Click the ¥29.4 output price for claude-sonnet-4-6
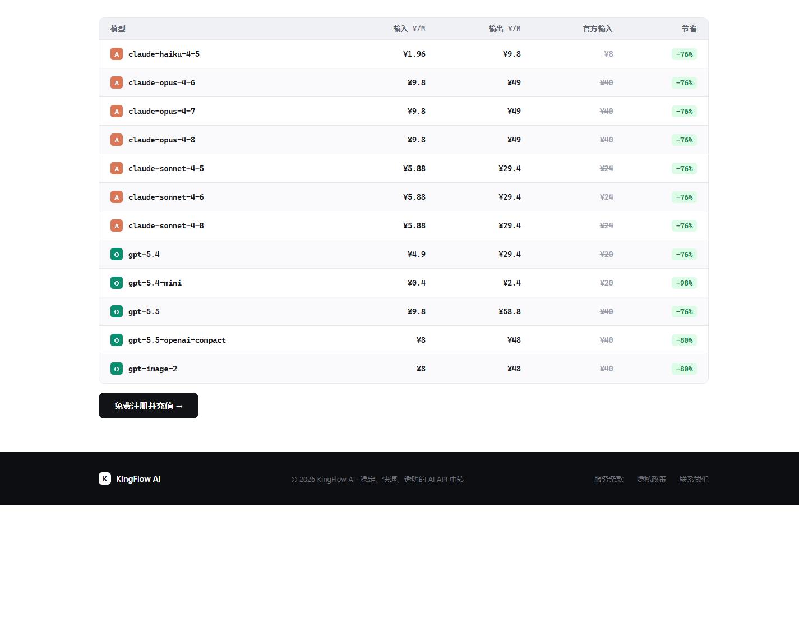 pyautogui.click(x=510, y=197)
